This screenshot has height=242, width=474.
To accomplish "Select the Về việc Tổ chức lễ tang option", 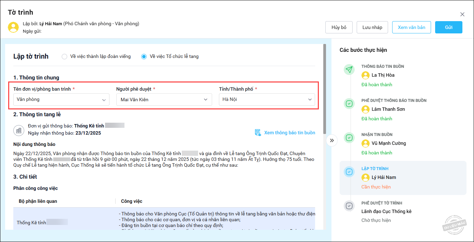I will click(144, 57).
